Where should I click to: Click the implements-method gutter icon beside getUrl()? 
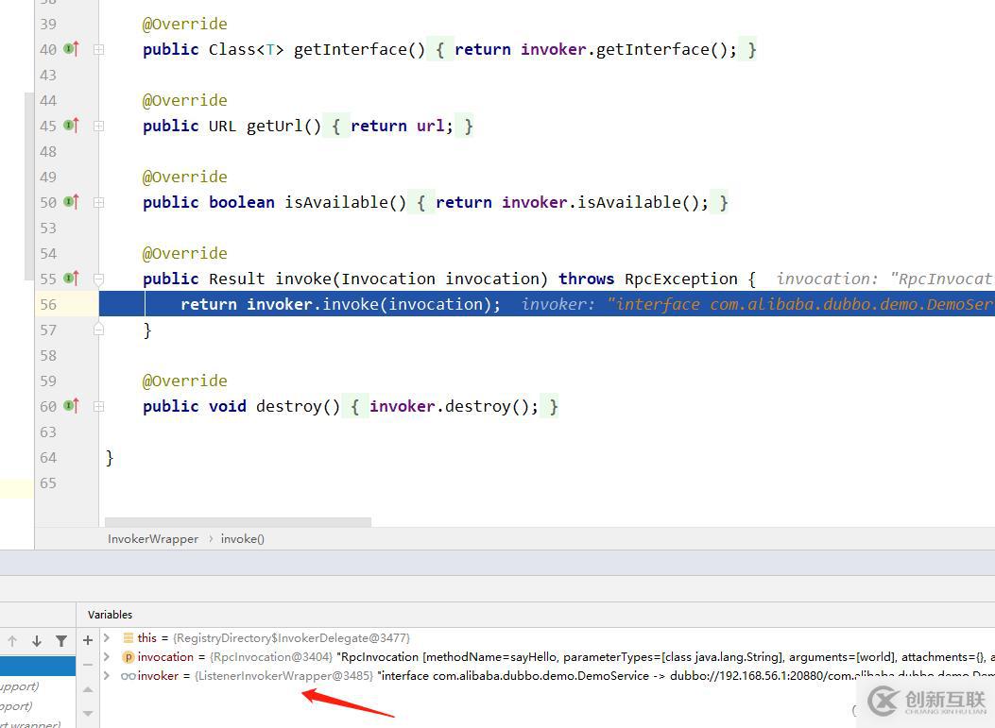coord(71,126)
